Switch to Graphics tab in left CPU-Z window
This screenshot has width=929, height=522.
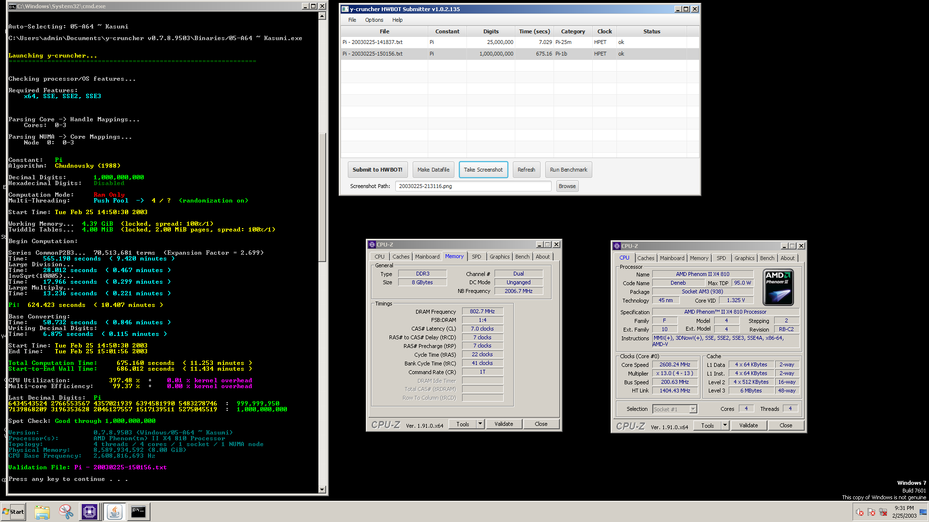(499, 257)
